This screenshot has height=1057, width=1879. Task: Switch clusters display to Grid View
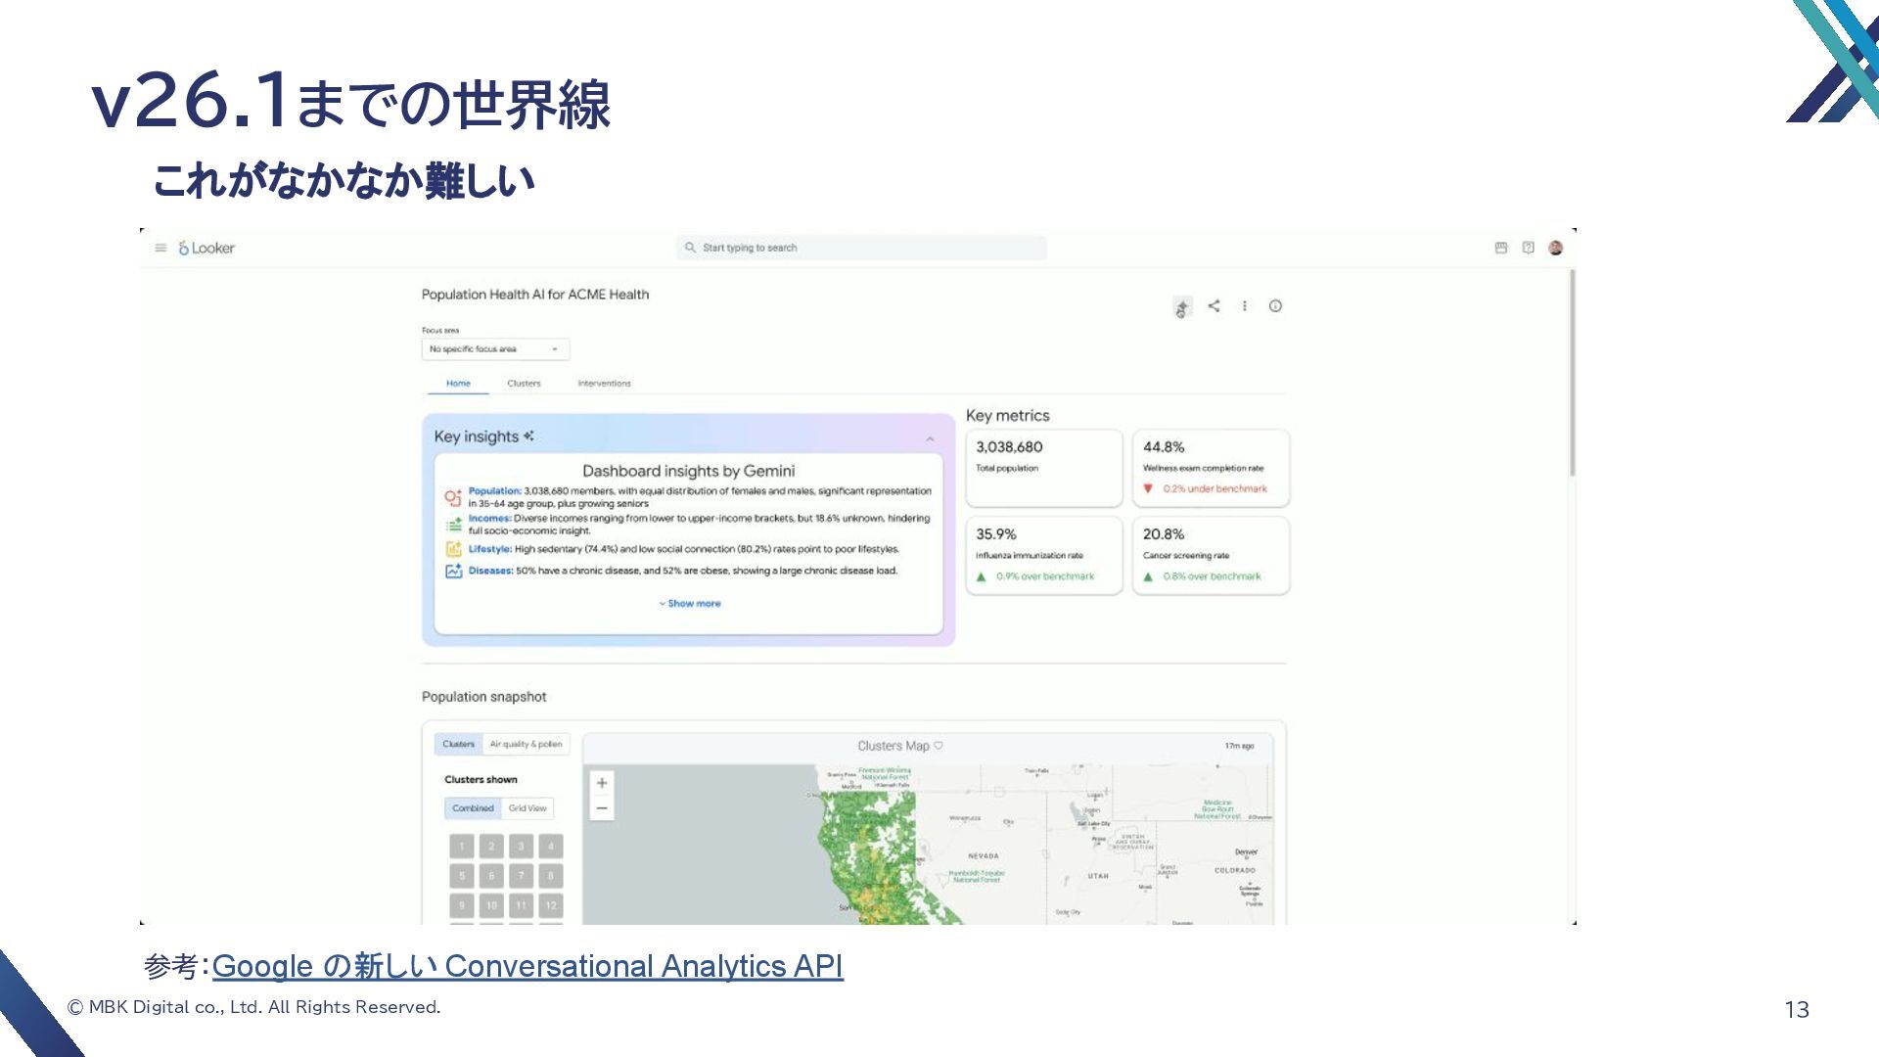[x=527, y=808]
